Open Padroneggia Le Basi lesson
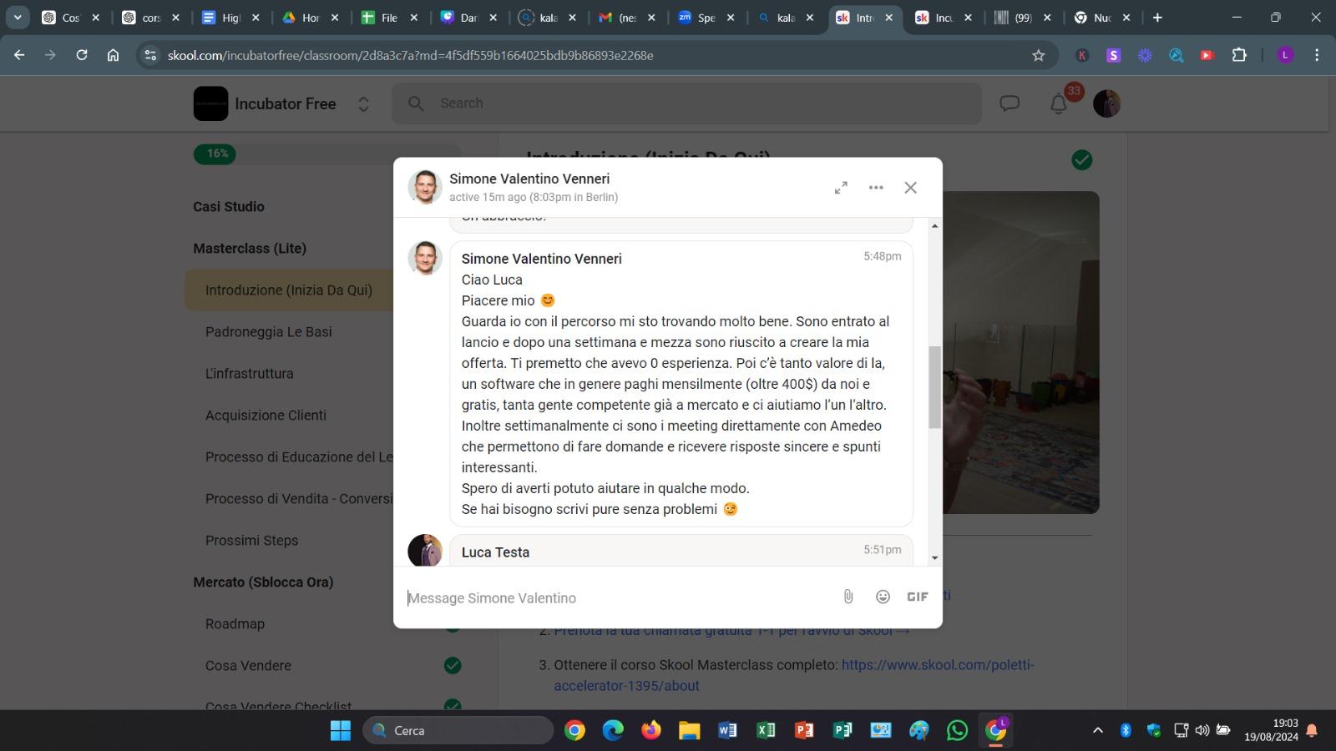1336x751 pixels. coord(269,331)
